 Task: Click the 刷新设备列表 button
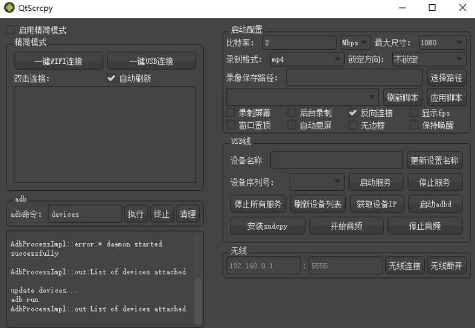click(x=317, y=204)
